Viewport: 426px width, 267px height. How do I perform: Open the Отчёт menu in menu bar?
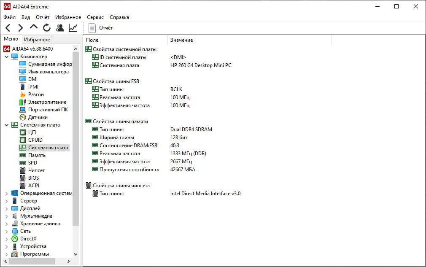coord(43,17)
